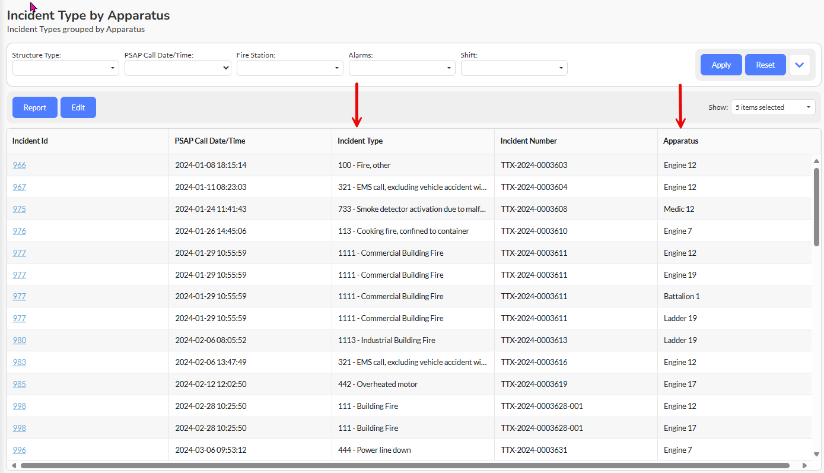Open incident 985 link
The width and height of the screenshot is (824, 473).
coord(20,384)
